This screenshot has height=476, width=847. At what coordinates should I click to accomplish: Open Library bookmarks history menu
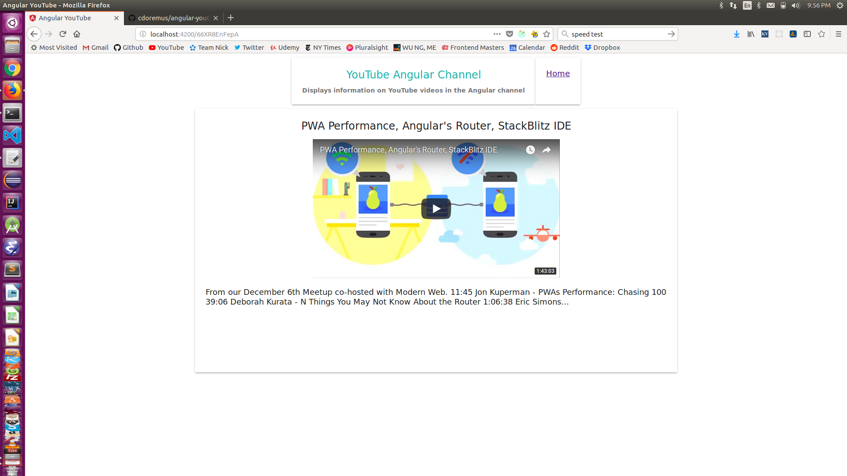(x=750, y=34)
